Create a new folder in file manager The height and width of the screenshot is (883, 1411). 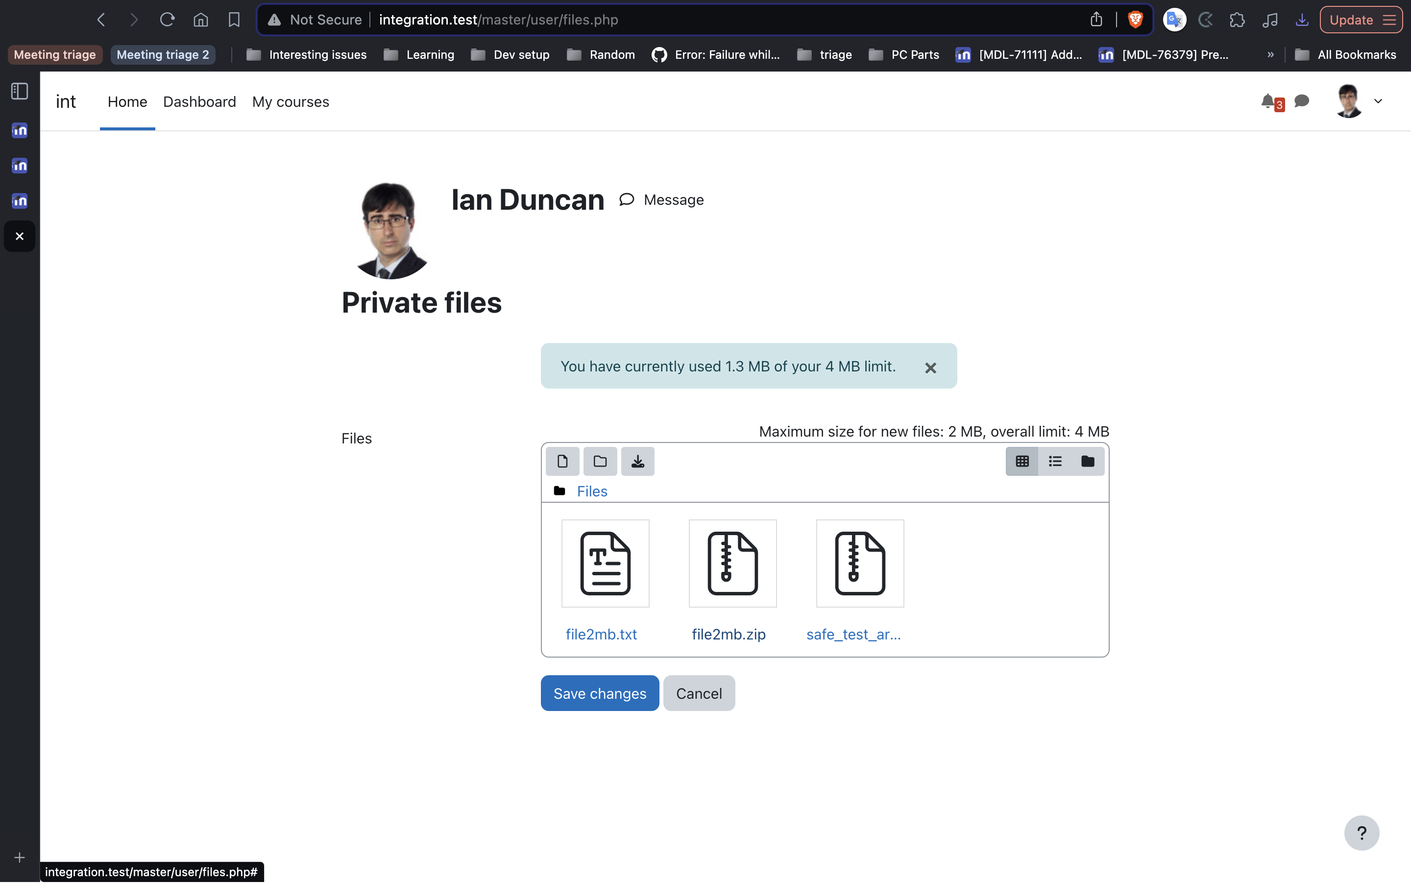(x=600, y=462)
